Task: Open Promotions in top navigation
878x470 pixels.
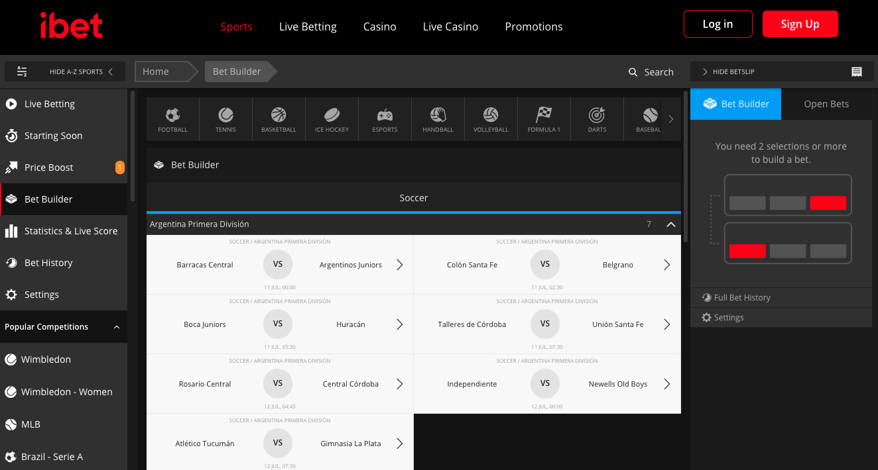Action: [534, 26]
